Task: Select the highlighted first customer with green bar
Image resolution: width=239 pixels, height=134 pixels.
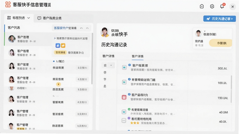Action: tap(28, 39)
